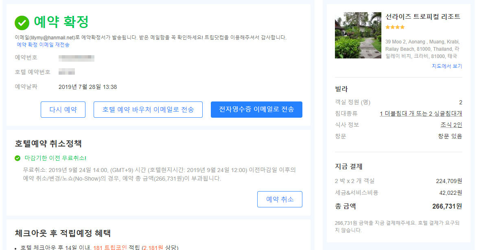Click the email confirmation notice sentence
The width and height of the screenshot is (477, 250).
pyautogui.click(x=151, y=38)
